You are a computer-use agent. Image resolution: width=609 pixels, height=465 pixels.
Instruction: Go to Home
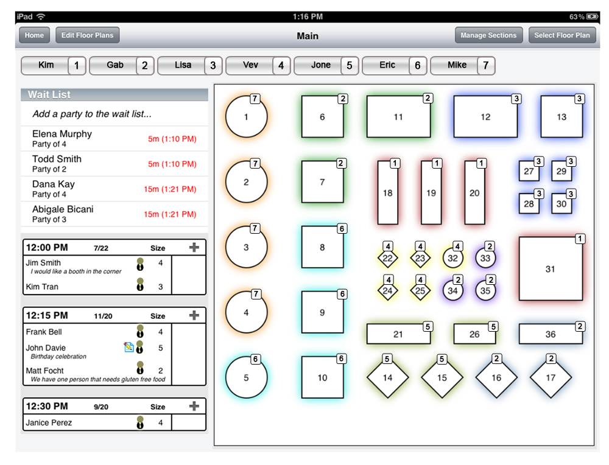(x=34, y=35)
